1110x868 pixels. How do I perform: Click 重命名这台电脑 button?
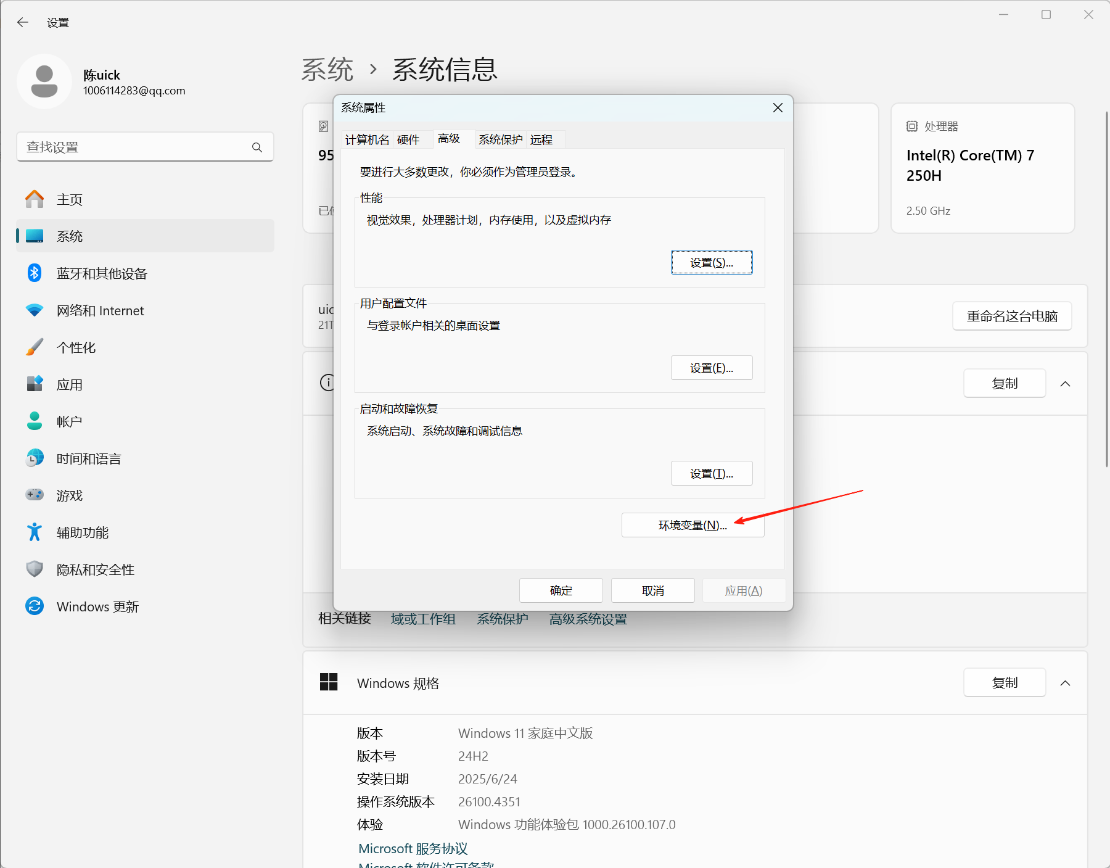pyautogui.click(x=1011, y=316)
